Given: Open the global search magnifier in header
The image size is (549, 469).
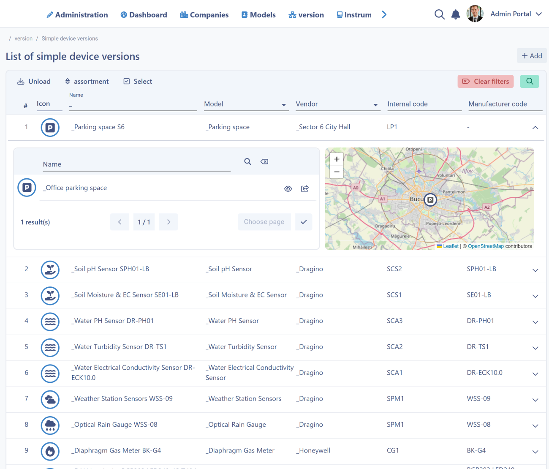Looking at the screenshot, I should (x=439, y=15).
